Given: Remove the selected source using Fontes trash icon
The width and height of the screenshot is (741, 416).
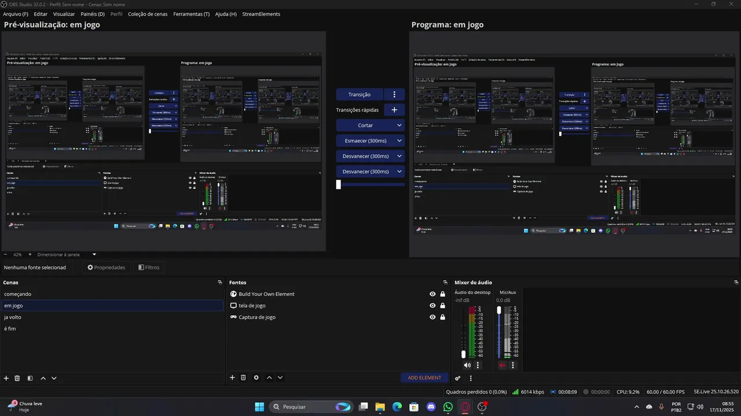Looking at the screenshot, I should point(243,377).
